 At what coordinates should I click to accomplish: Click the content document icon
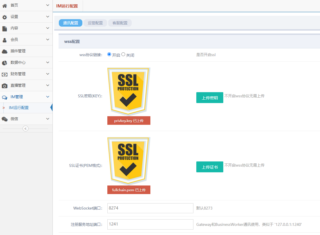[5, 29]
